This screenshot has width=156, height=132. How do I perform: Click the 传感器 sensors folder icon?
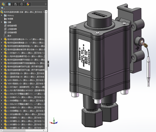pos(5,19)
